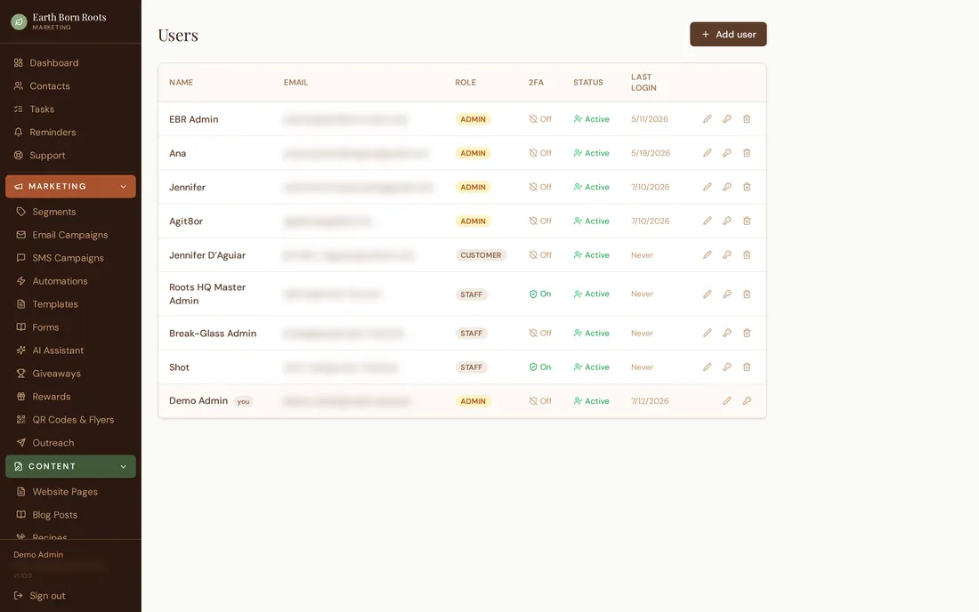This screenshot has width=979, height=612.
Task: Click the last login date 7/12/2026
Action: [x=650, y=401]
